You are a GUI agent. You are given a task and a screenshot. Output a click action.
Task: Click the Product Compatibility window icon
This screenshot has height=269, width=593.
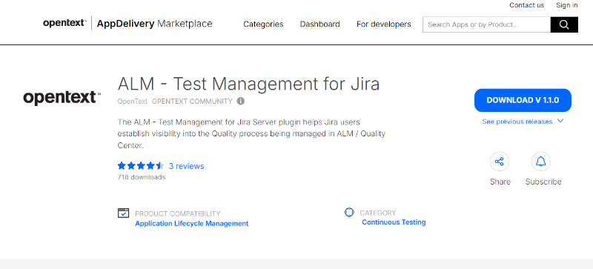(x=123, y=213)
